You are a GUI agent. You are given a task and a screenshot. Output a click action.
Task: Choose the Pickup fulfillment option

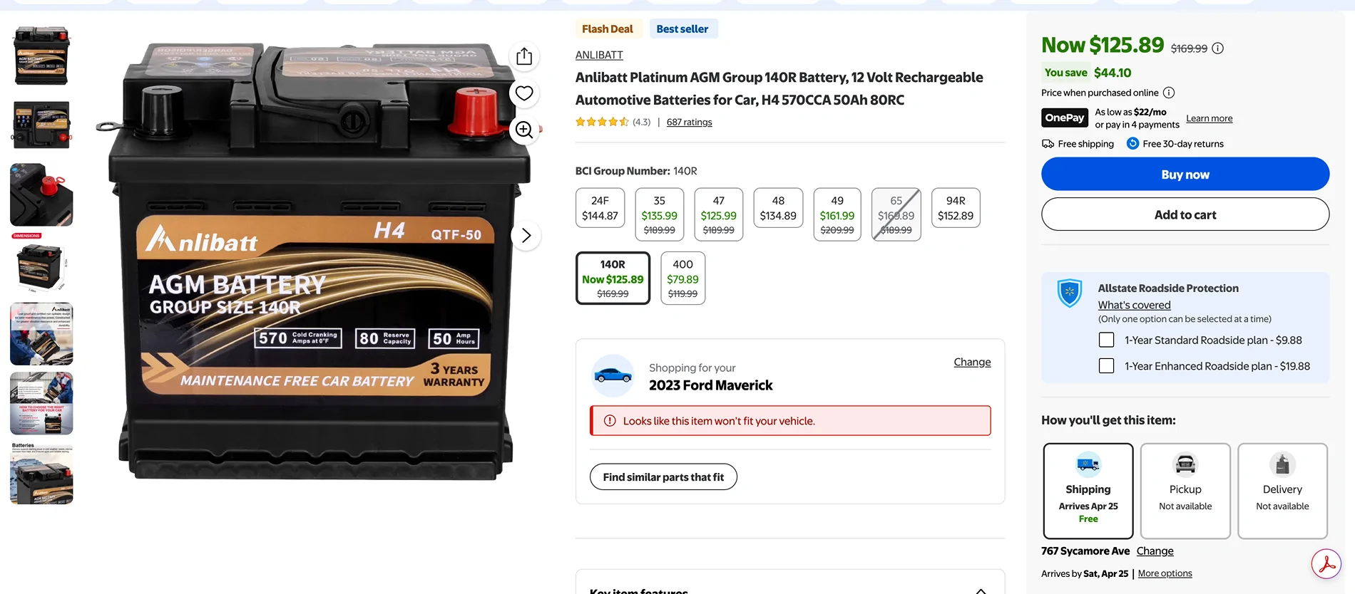click(1185, 491)
